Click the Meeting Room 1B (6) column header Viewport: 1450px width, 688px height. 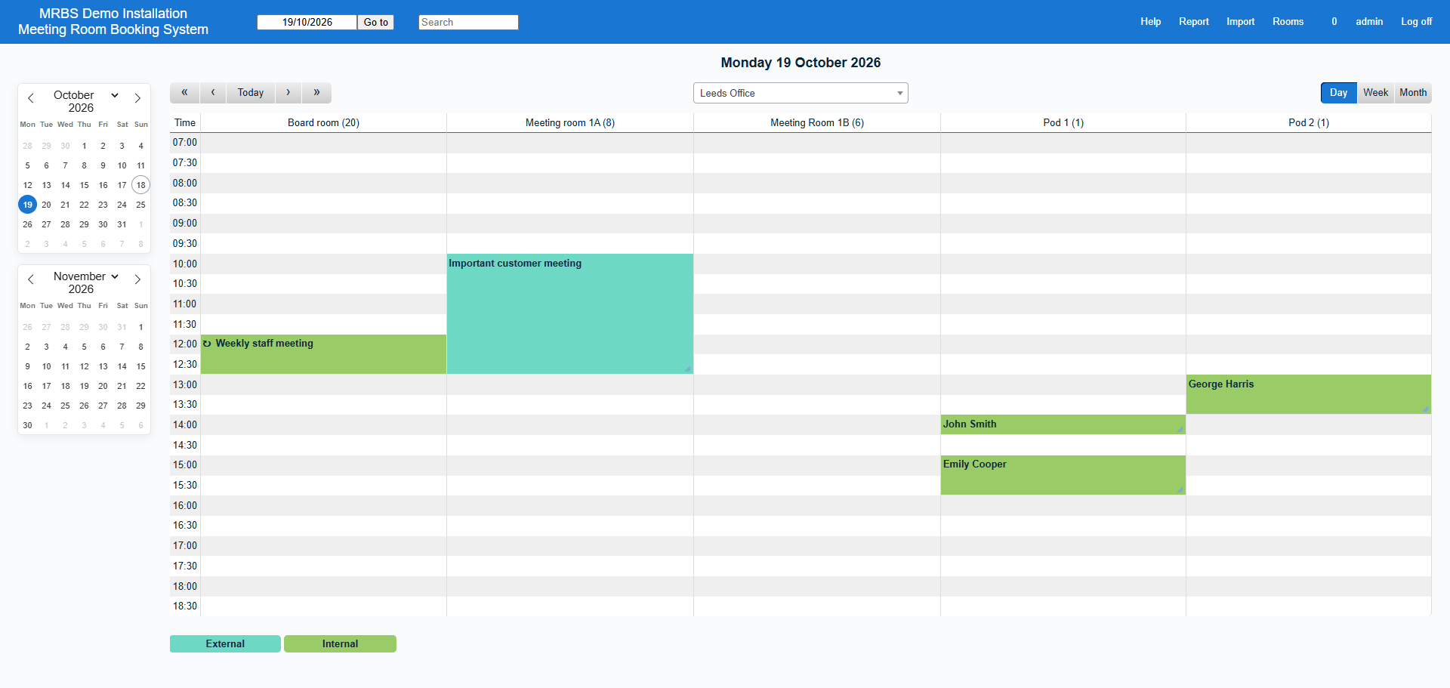click(x=817, y=123)
